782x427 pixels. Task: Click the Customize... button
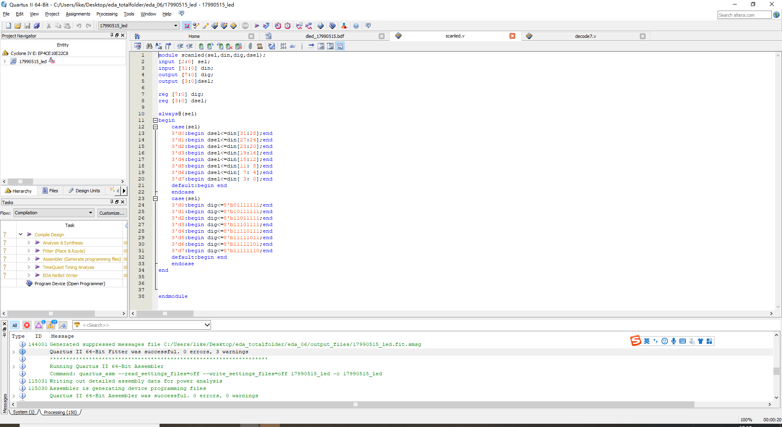tap(112, 213)
